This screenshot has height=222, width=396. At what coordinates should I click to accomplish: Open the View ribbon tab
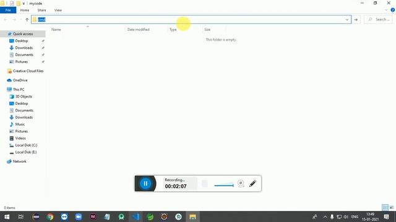58,10
